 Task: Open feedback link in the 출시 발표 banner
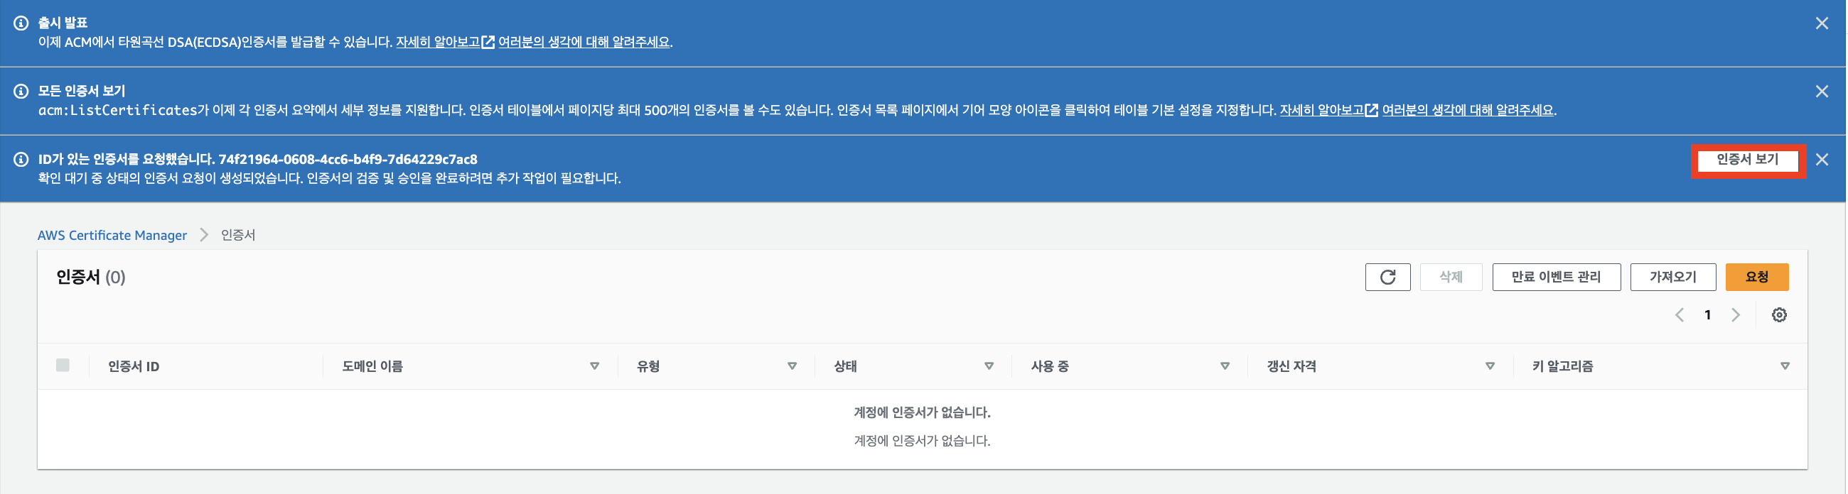point(585,43)
